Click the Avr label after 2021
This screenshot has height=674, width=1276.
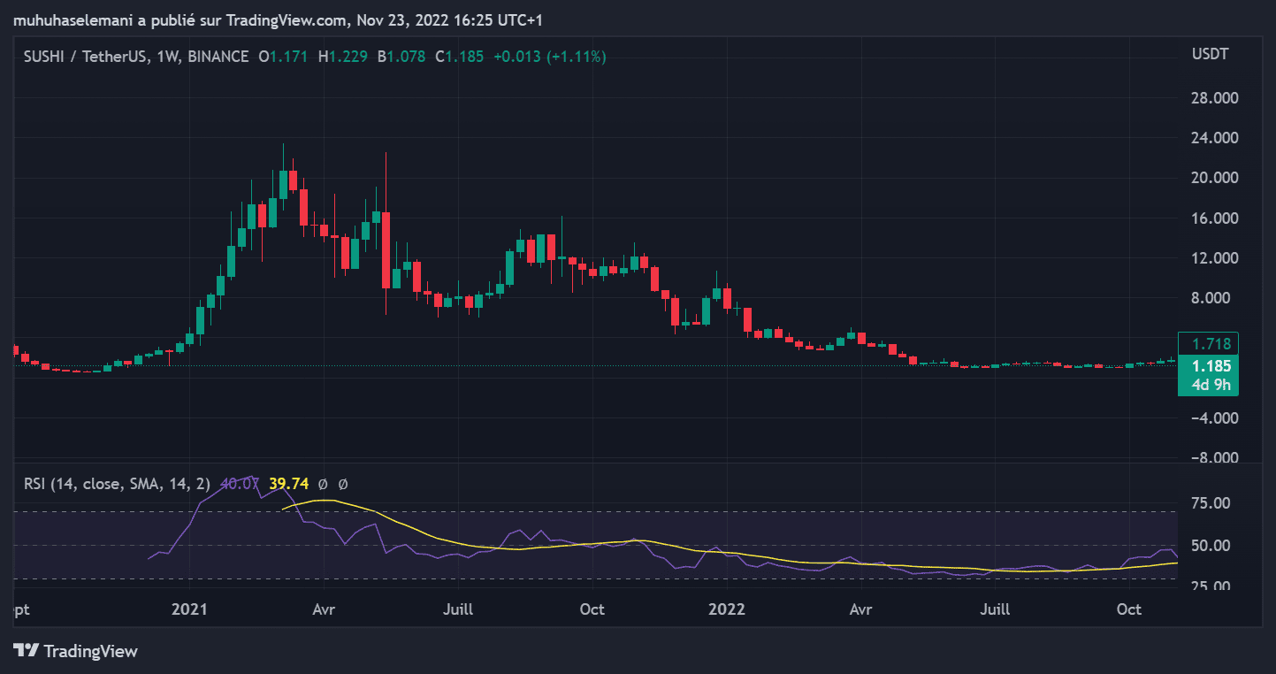click(324, 609)
